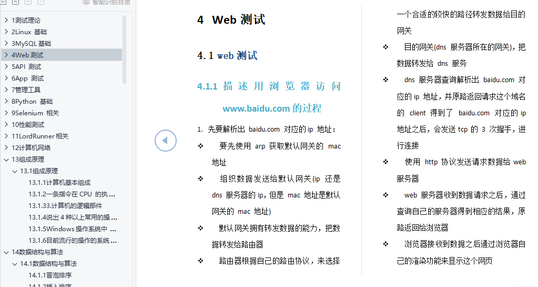Expand the 6App 测试 chevron
The image size is (538, 287).
pyautogui.click(x=6, y=78)
